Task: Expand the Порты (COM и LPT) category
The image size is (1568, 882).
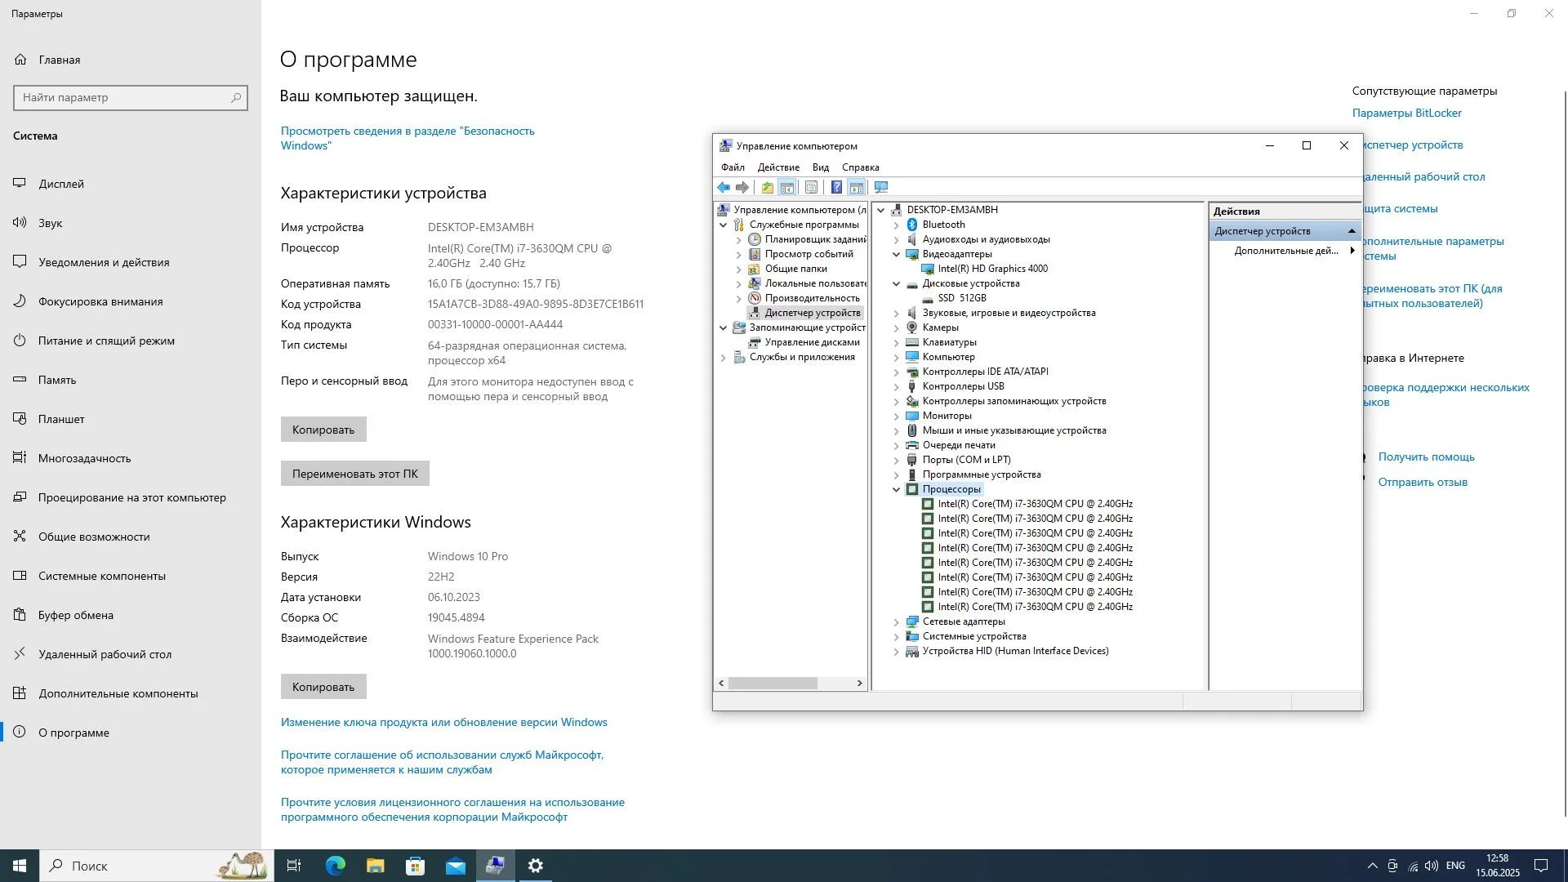Action: pos(896,460)
